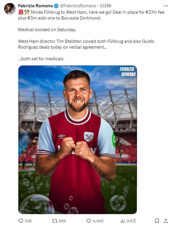Click the tweet timestamp

point(106,6)
